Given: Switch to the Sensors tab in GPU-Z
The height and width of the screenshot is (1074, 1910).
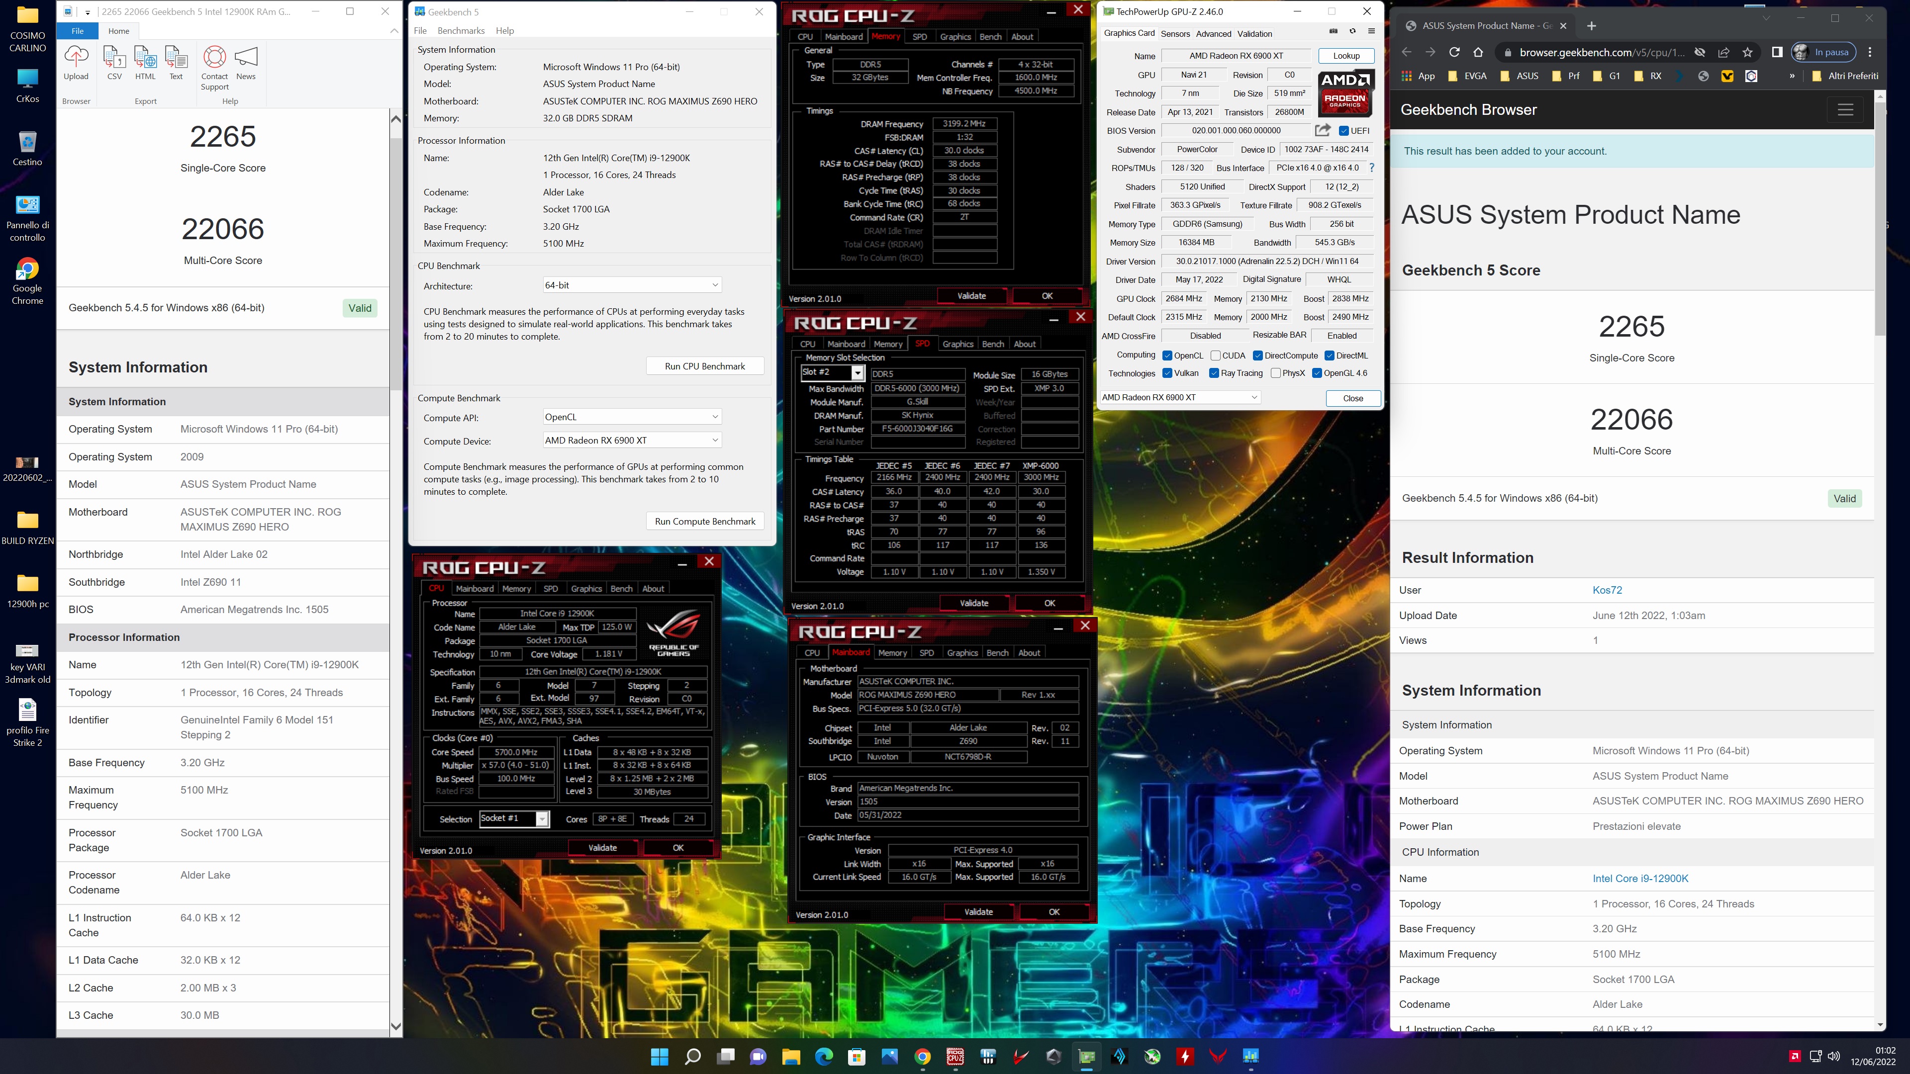Looking at the screenshot, I should click(x=1174, y=33).
